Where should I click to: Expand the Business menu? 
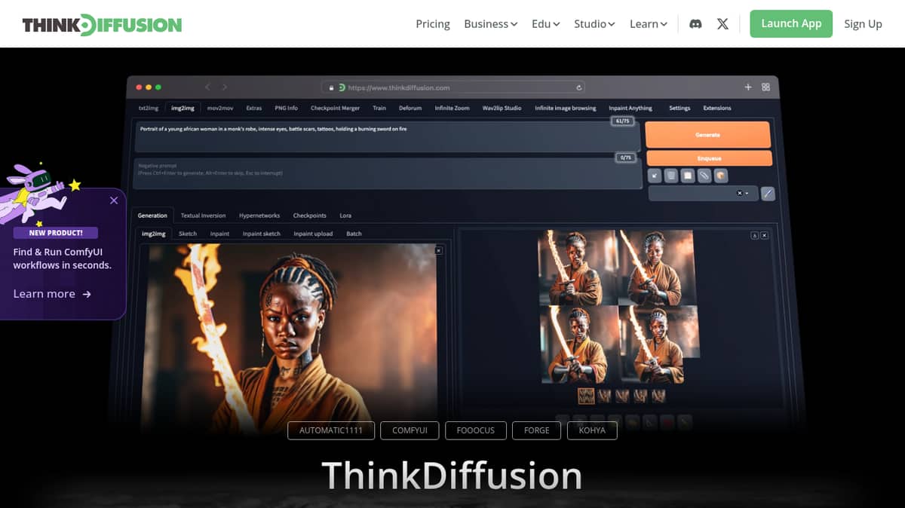[490, 24]
